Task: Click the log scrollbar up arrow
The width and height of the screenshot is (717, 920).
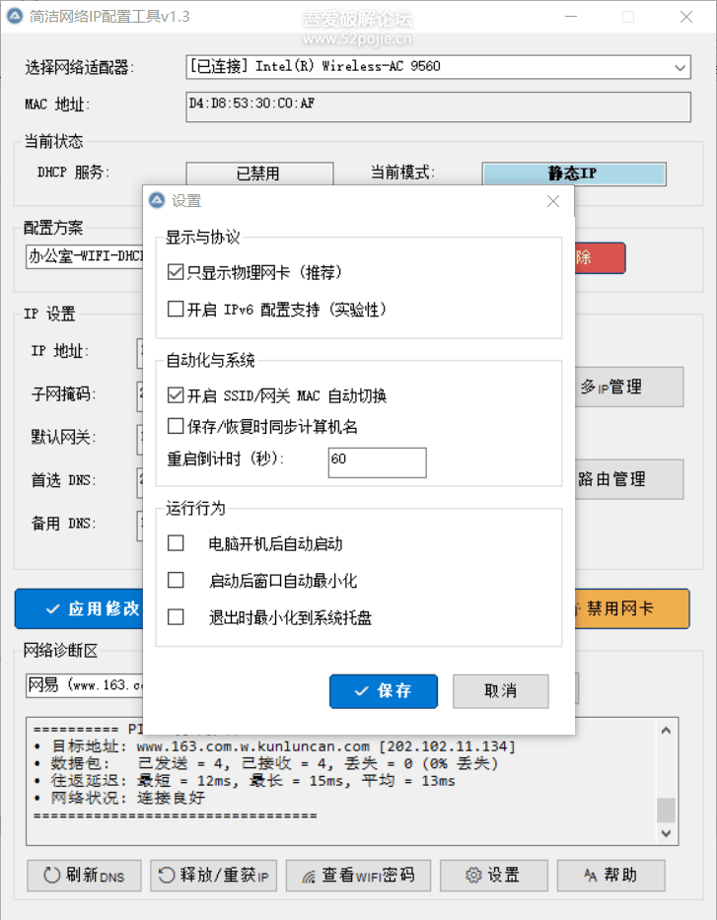Action: coord(666,731)
